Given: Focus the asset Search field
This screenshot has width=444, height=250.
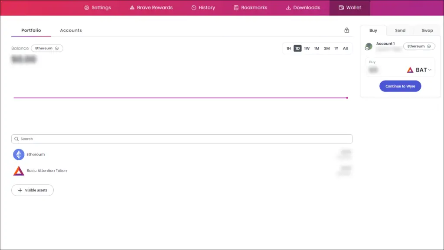Looking at the screenshot, I should click(182, 139).
